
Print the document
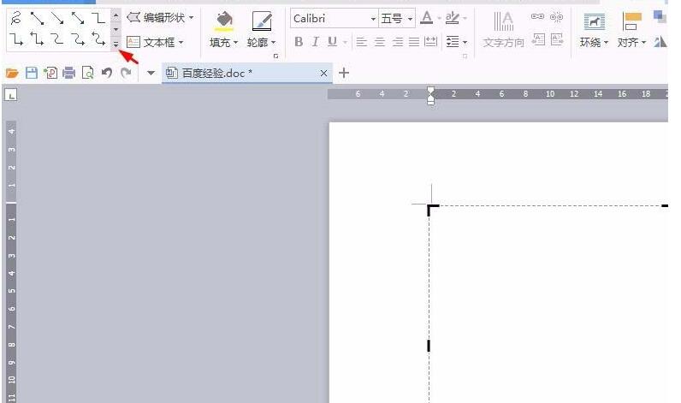click(69, 73)
